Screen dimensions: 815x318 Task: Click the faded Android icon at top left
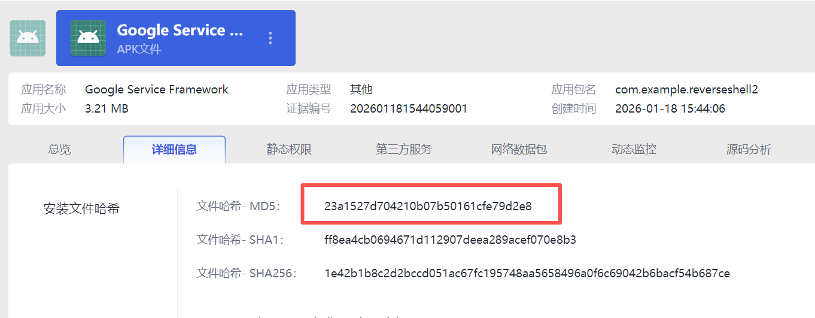tap(28, 38)
